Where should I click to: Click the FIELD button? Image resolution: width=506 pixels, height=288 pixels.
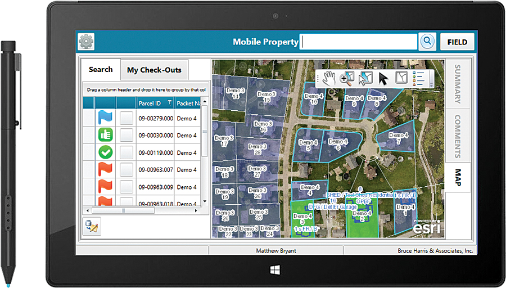(x=457, y=42)
